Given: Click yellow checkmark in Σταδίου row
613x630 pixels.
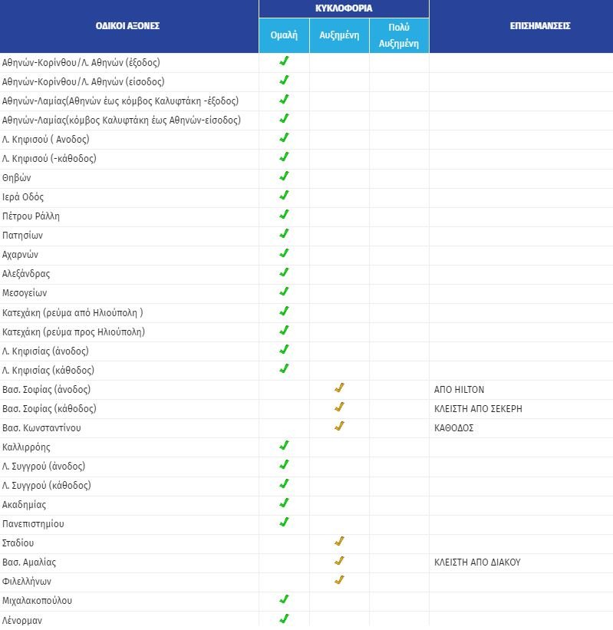Looking at the screenshot, I should pyautogui.click(x=339, y=542).
